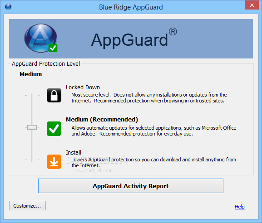The height and width of the screenshot is (223, 262).
Task: Follow the Help link
Action: (x=240, y=207)
